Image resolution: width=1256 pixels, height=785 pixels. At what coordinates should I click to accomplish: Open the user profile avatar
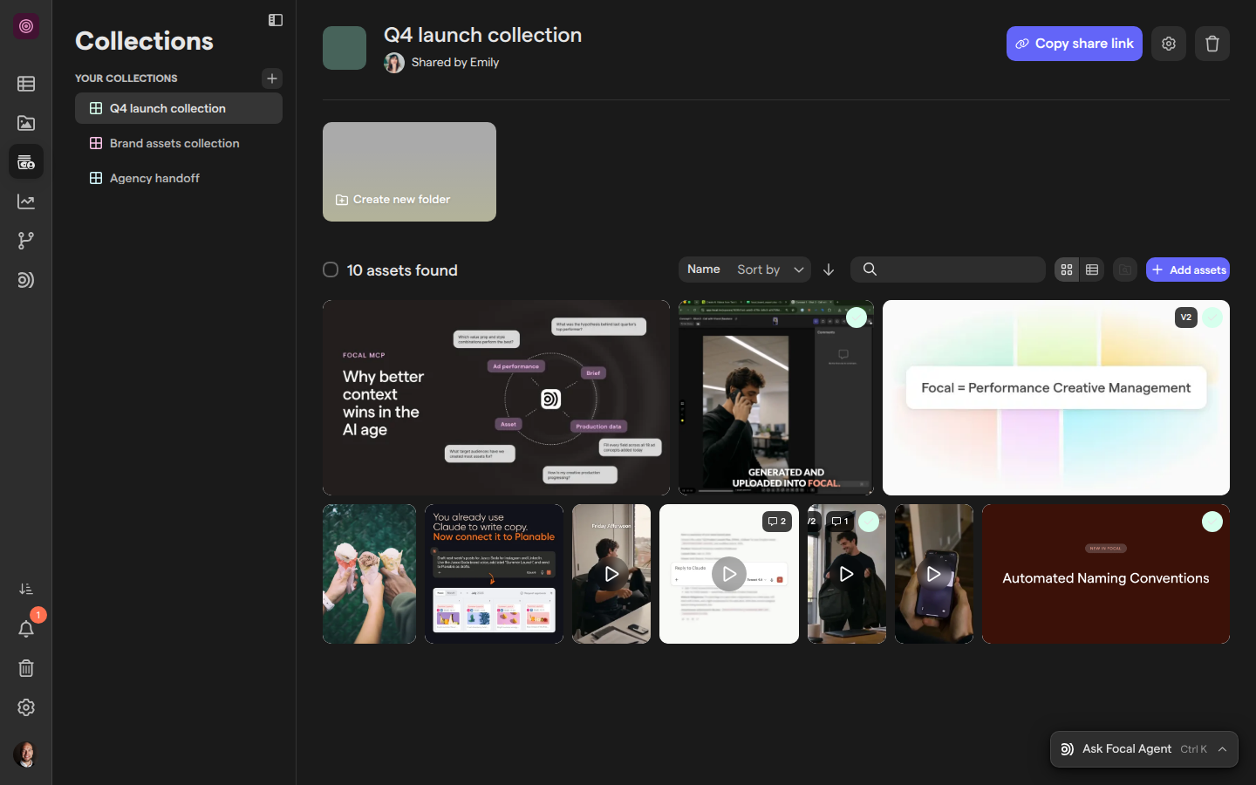coord(26,754)
